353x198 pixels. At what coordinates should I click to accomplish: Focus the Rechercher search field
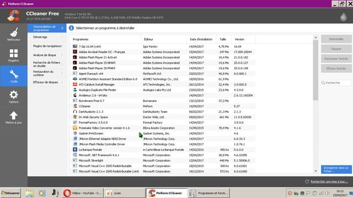coord(336,83)
